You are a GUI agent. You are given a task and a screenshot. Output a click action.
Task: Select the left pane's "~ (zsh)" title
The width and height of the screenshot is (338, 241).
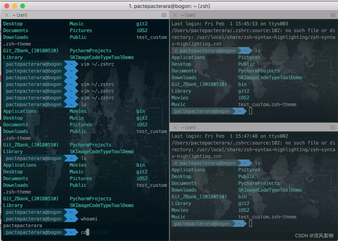pos(20,15)
